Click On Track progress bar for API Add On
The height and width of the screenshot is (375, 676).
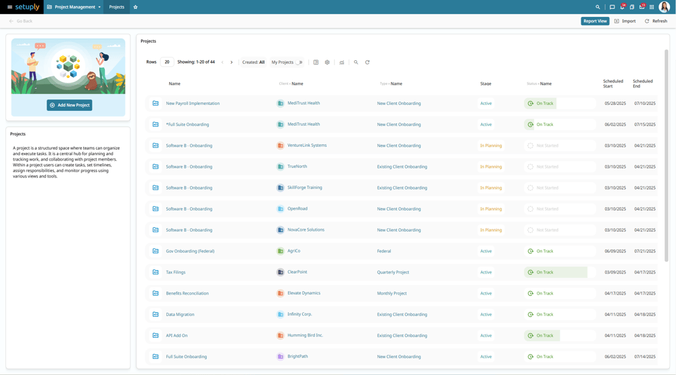point(560,336)
